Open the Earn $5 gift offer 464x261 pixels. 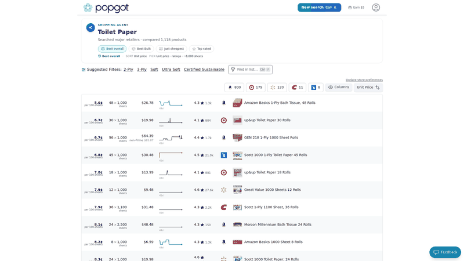point(356,8)
